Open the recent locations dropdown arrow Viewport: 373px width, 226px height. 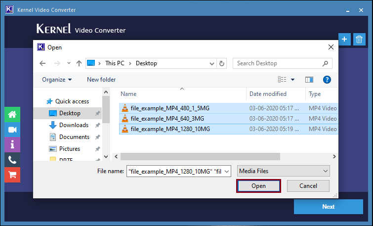point(69,63)
